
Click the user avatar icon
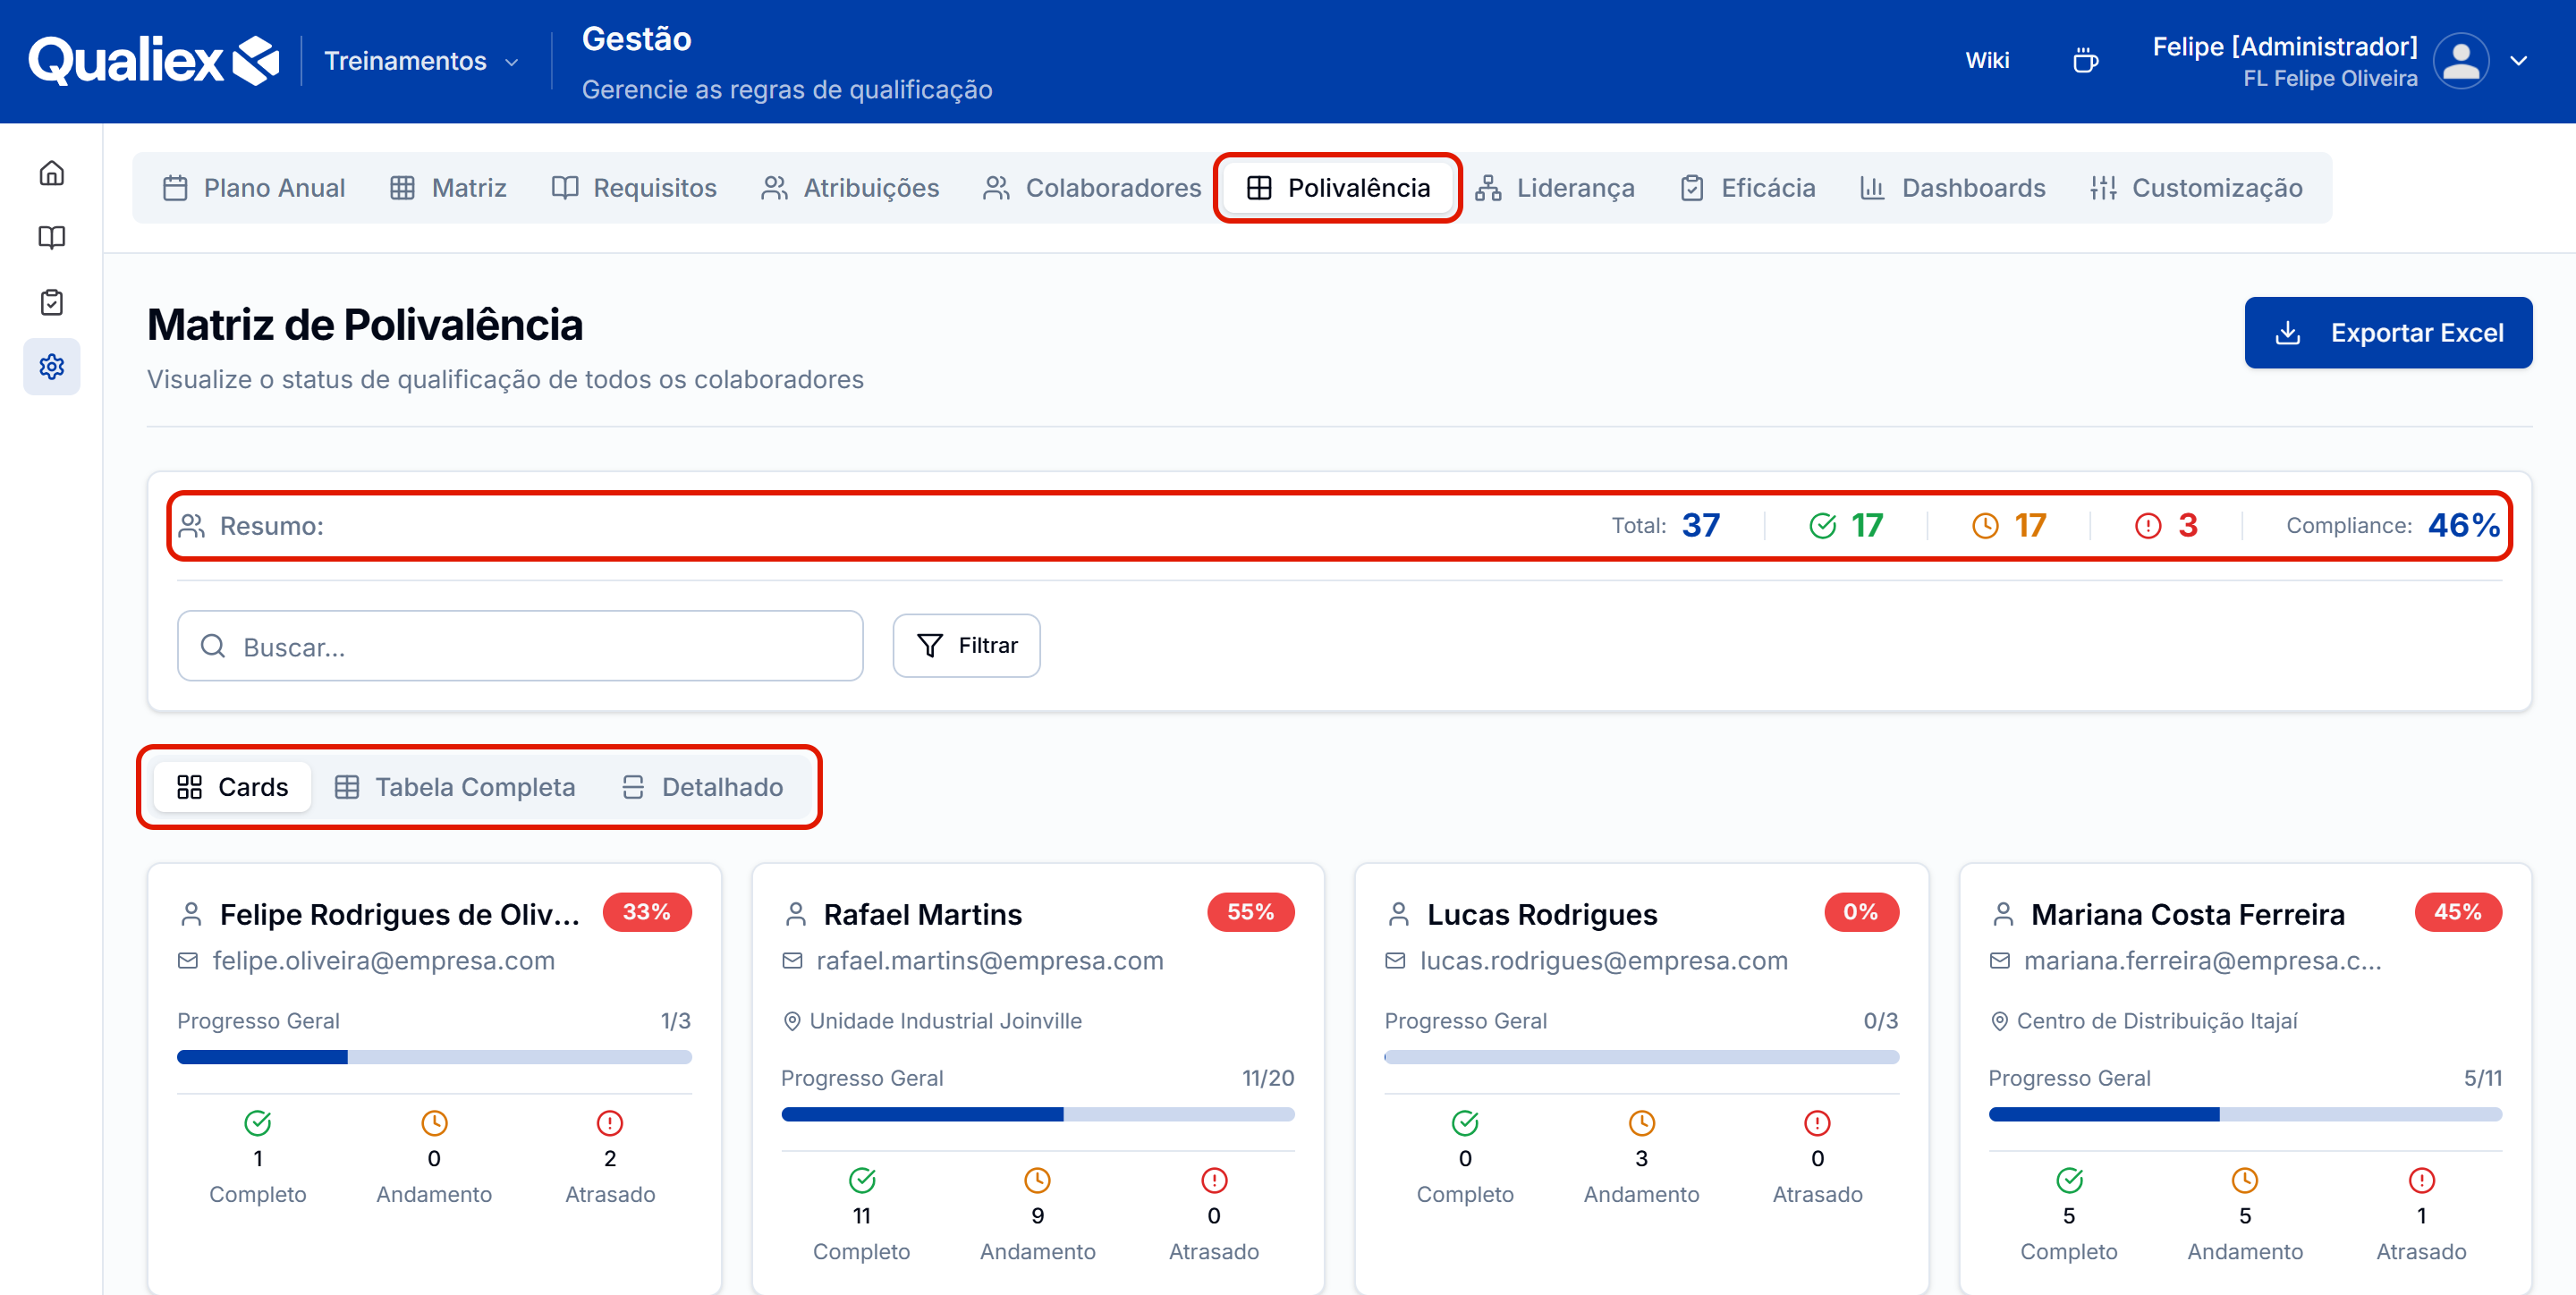[x=2461, y=61]
